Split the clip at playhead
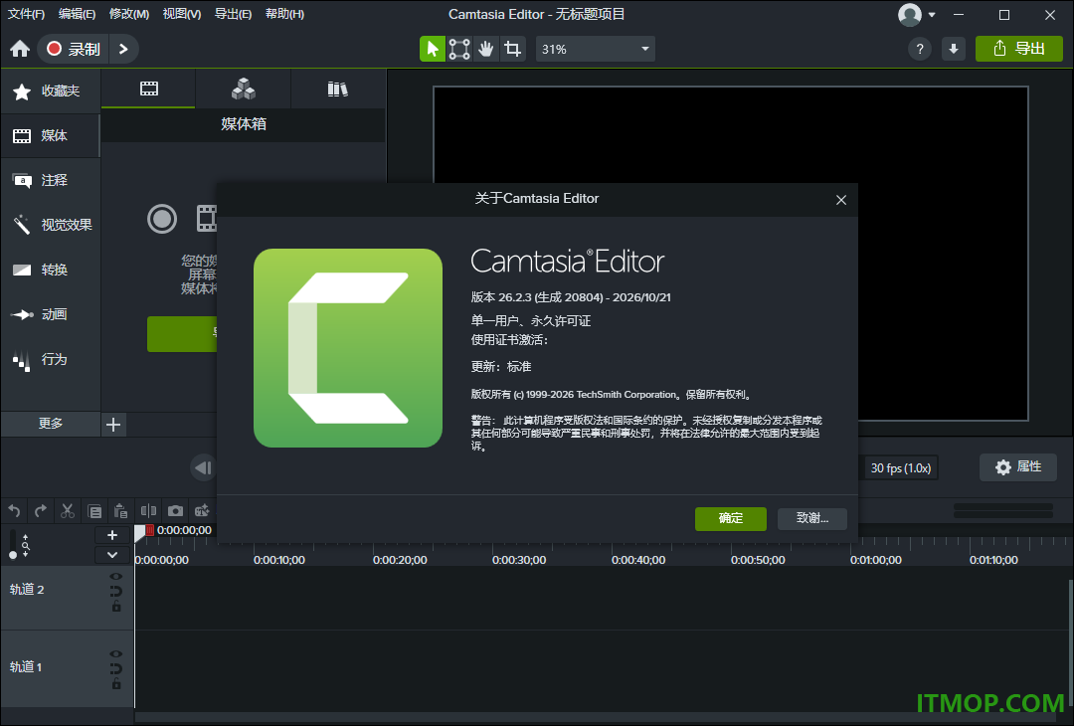The image size is (1074, 726). pos(148,511)
